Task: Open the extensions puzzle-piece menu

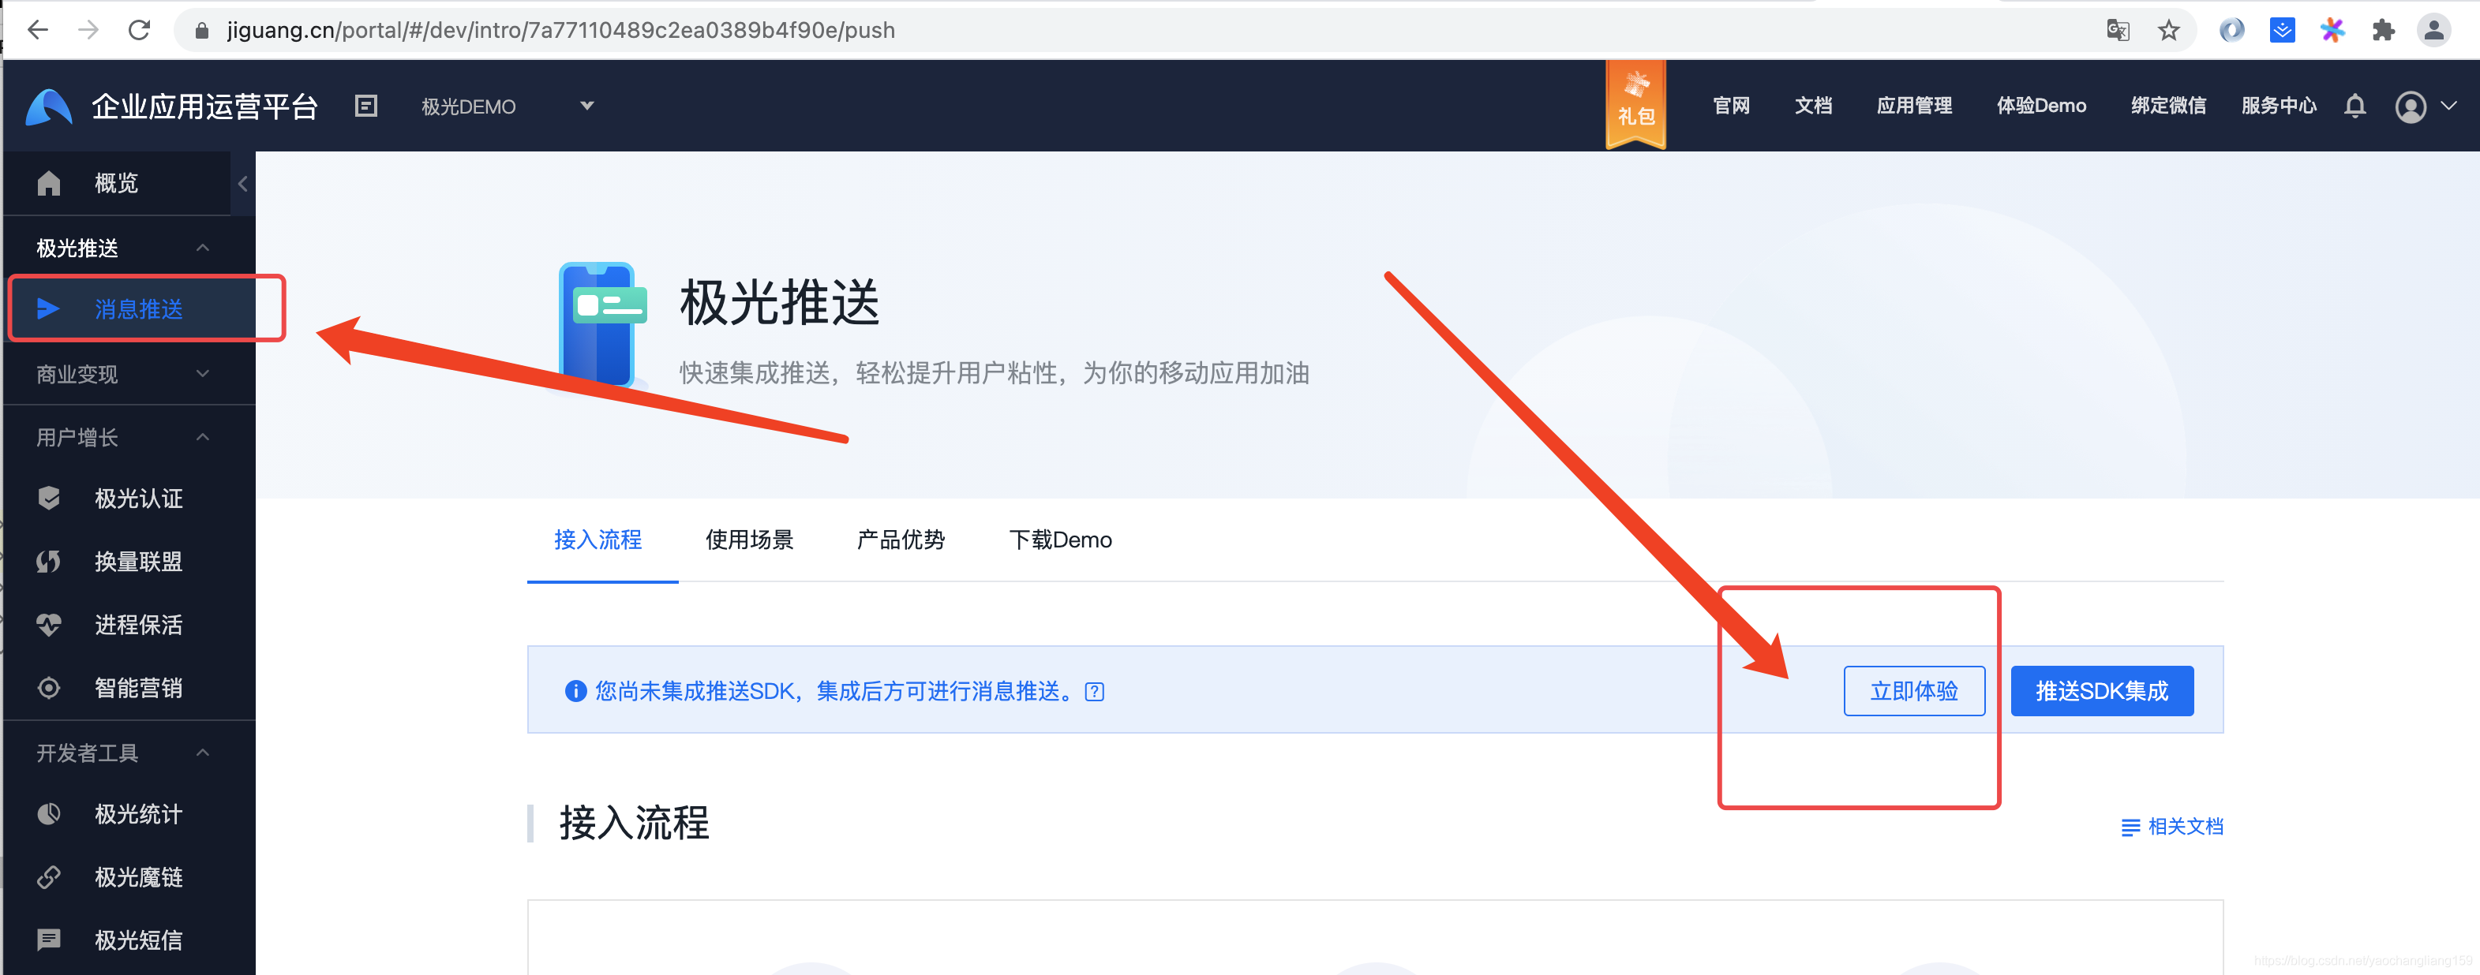Action: click(x=2384, y=30)
